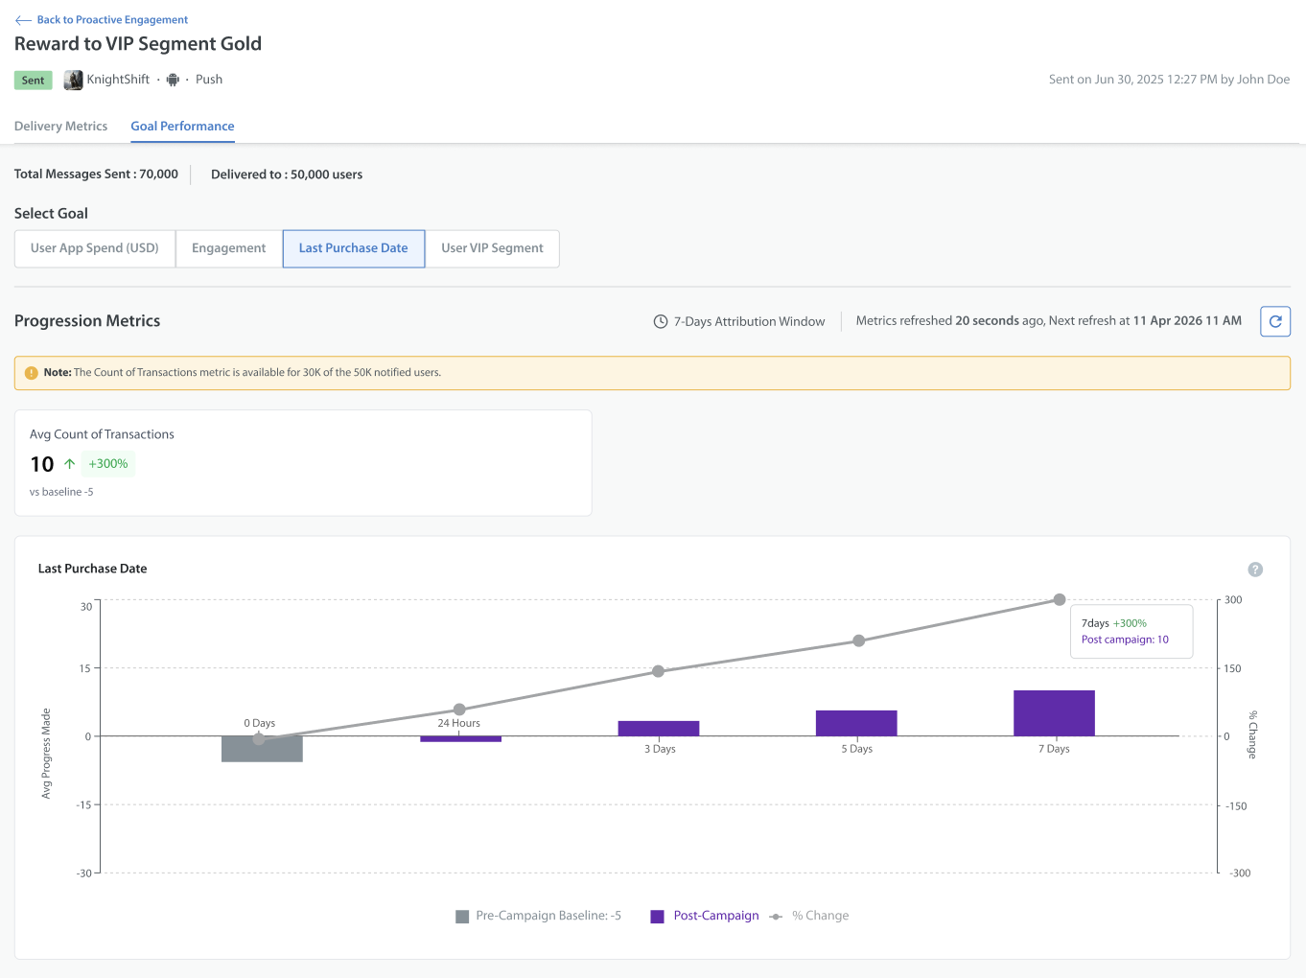
Task: Go back to Proactive Engagement
Action: point(112,20)
